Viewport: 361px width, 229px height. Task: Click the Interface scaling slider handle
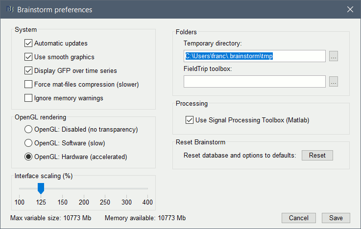41,188
